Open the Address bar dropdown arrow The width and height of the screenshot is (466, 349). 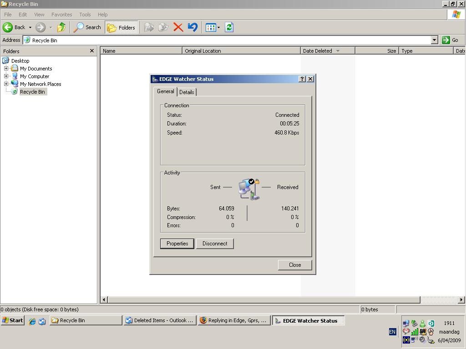coord(434,40)
